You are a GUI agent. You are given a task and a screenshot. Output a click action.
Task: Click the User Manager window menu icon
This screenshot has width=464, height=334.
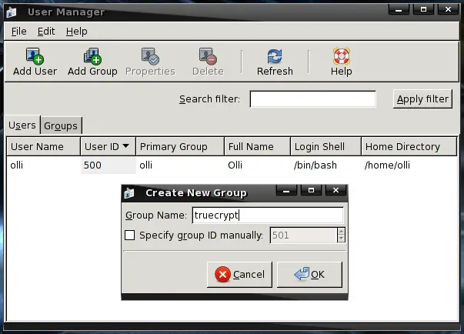tap(12, 12)
